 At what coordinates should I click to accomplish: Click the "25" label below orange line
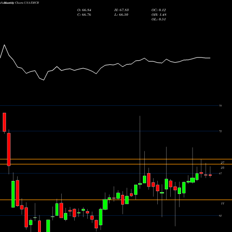coord(222,168)
